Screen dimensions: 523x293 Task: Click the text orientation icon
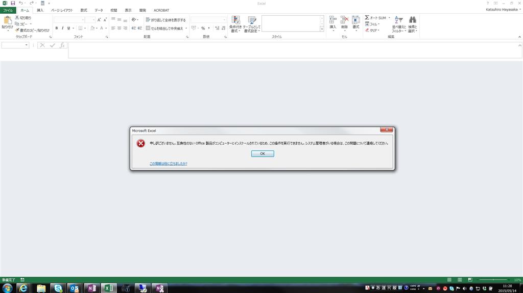coord(134,20)
